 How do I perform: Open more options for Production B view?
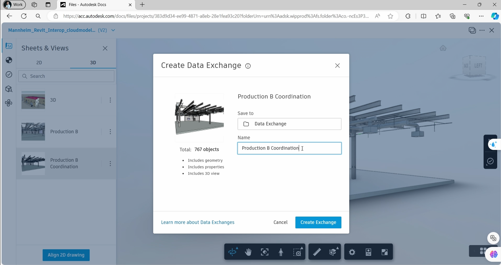(x=110, y=132)
